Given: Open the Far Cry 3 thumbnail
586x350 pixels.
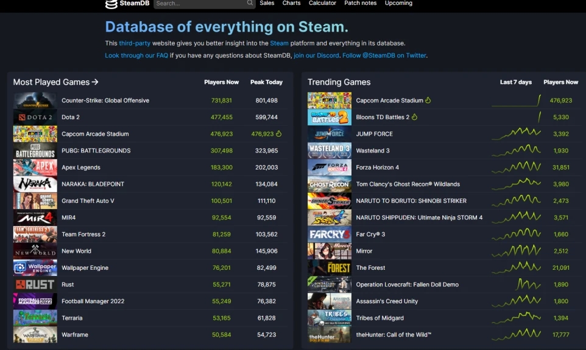Looking at the screenshot, I should pos(330,235).
